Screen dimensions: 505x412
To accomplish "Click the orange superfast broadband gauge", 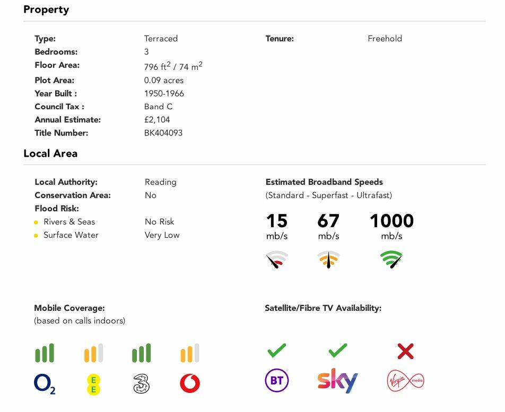I will pyautogui.click(x=328, y=259).
